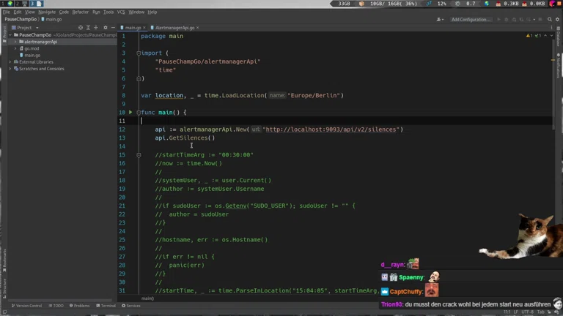
Task: Open the Refactor menu
Action: point(80,12)
